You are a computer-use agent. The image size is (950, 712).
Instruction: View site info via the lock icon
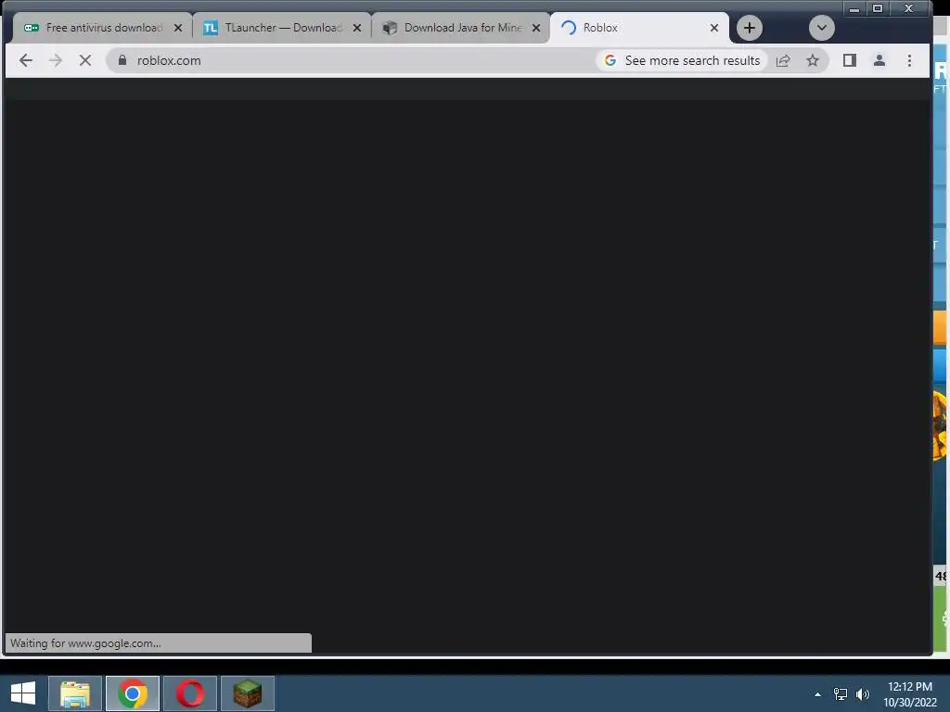pyautogui.click(x=122, y=60)
